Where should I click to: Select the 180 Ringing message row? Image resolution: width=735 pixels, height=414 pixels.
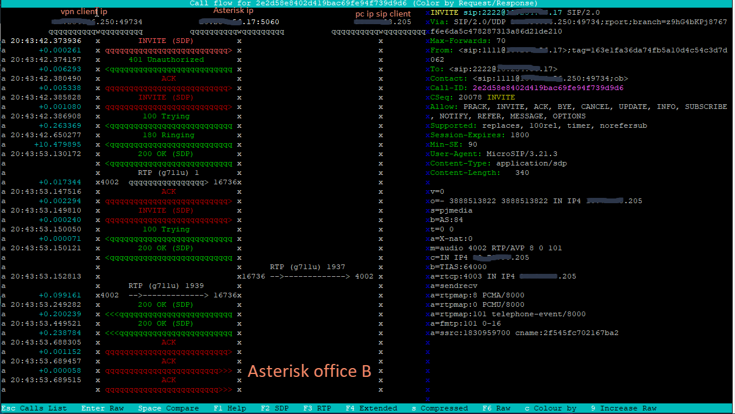(x=166, y=135)
